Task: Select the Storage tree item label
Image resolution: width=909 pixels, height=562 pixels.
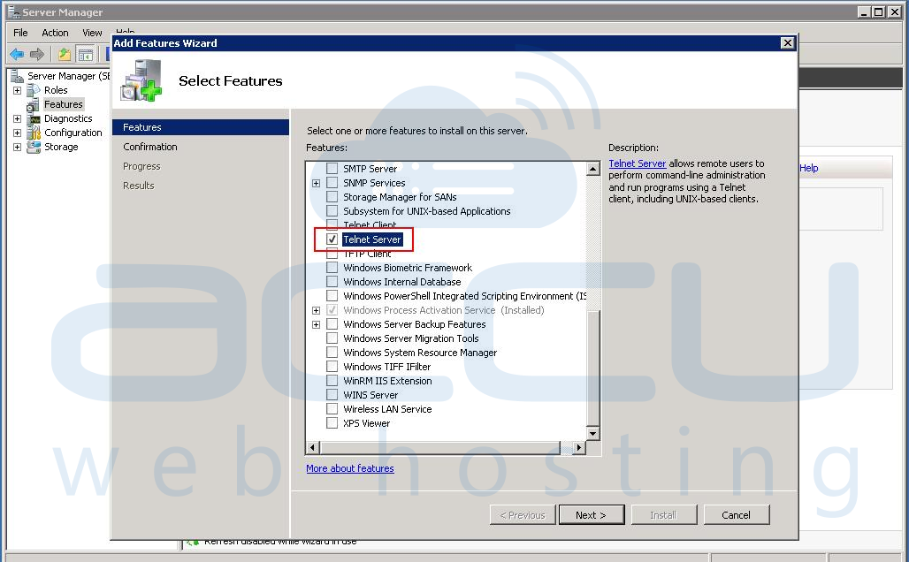Action: (x=61, y=148)
